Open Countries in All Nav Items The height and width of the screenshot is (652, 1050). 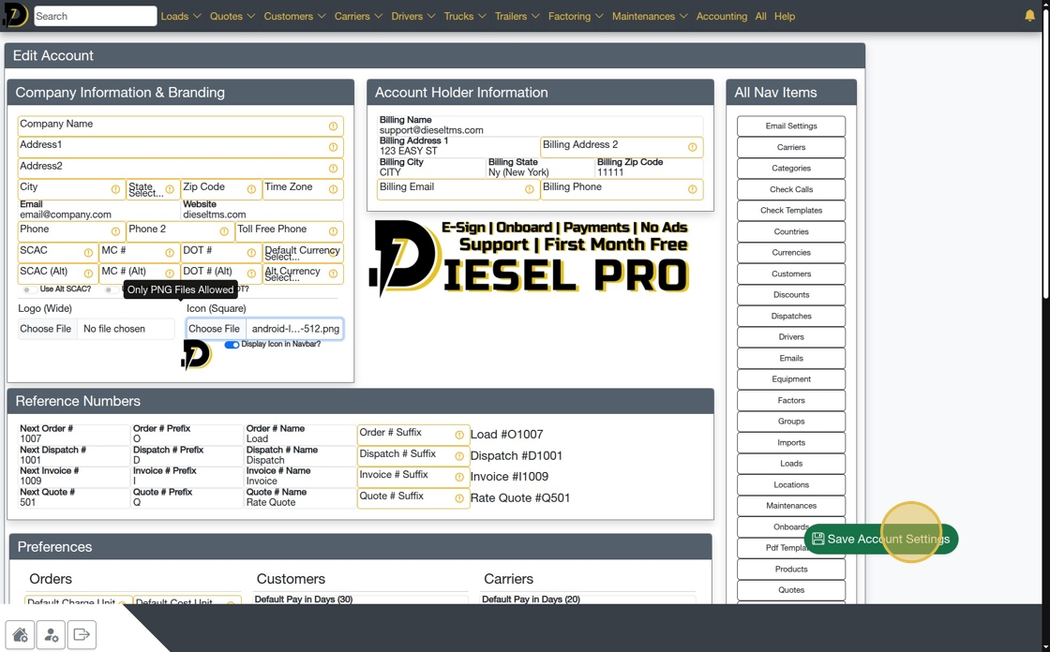pyautogui.click(x=791, y=231)
